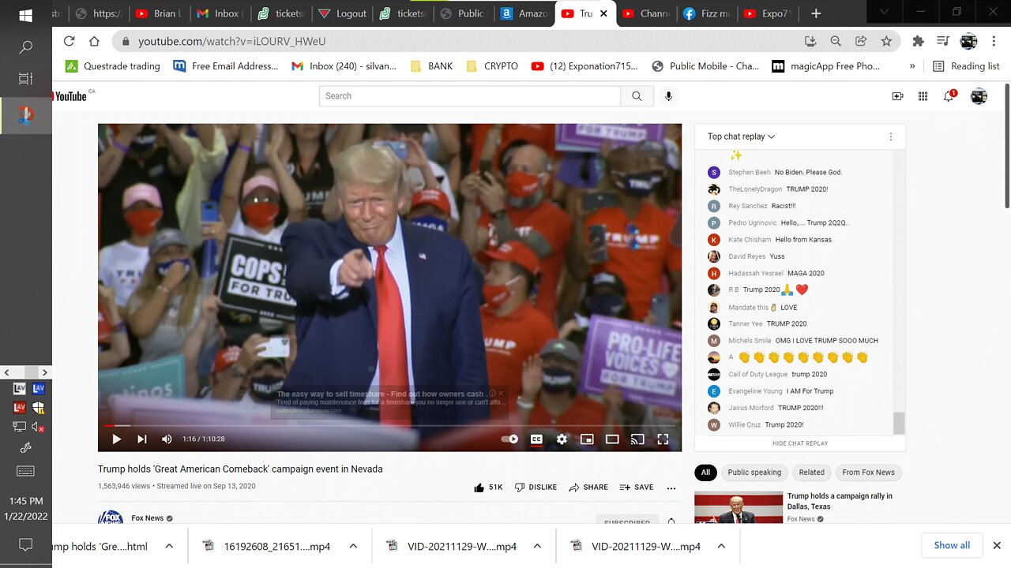Open browser extensions puzzle icon
Viewport: 1011px width, 568px height.
918,41
